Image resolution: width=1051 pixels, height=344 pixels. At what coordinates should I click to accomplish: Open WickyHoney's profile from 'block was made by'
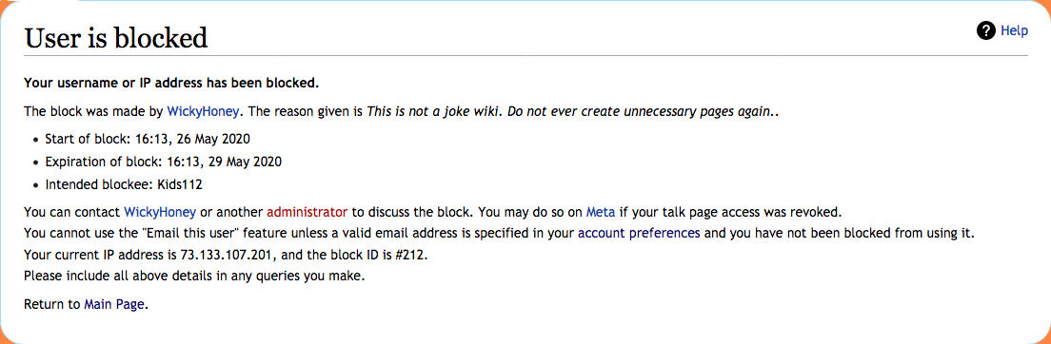[203, 112]
